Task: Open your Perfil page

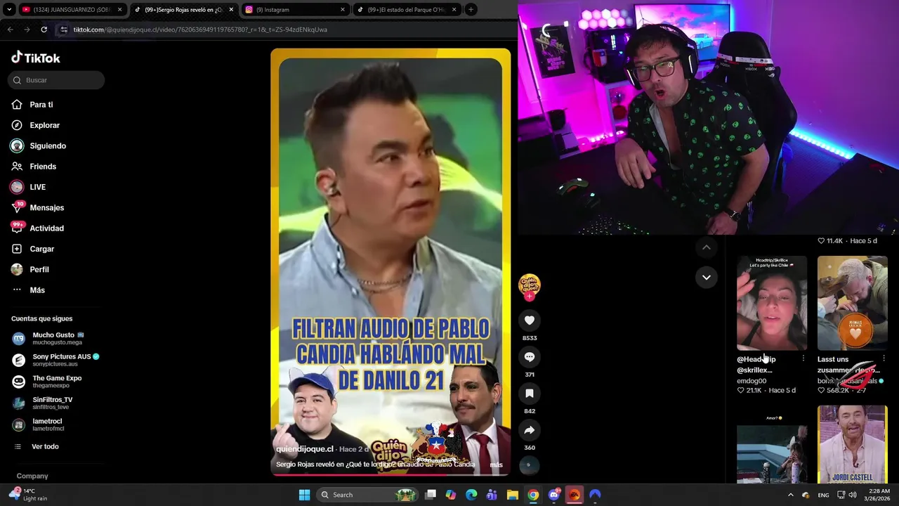Action: (39, 269)
